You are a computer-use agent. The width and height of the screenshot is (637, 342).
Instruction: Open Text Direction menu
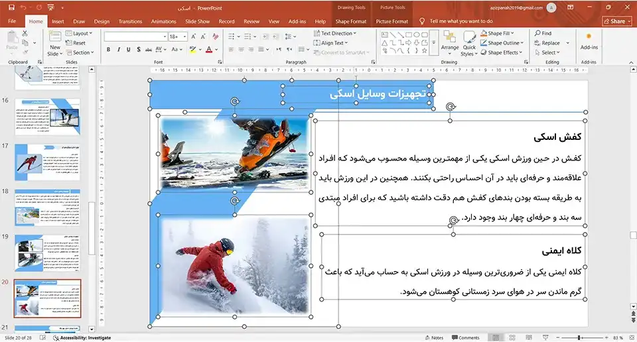[x=335, y=33]
